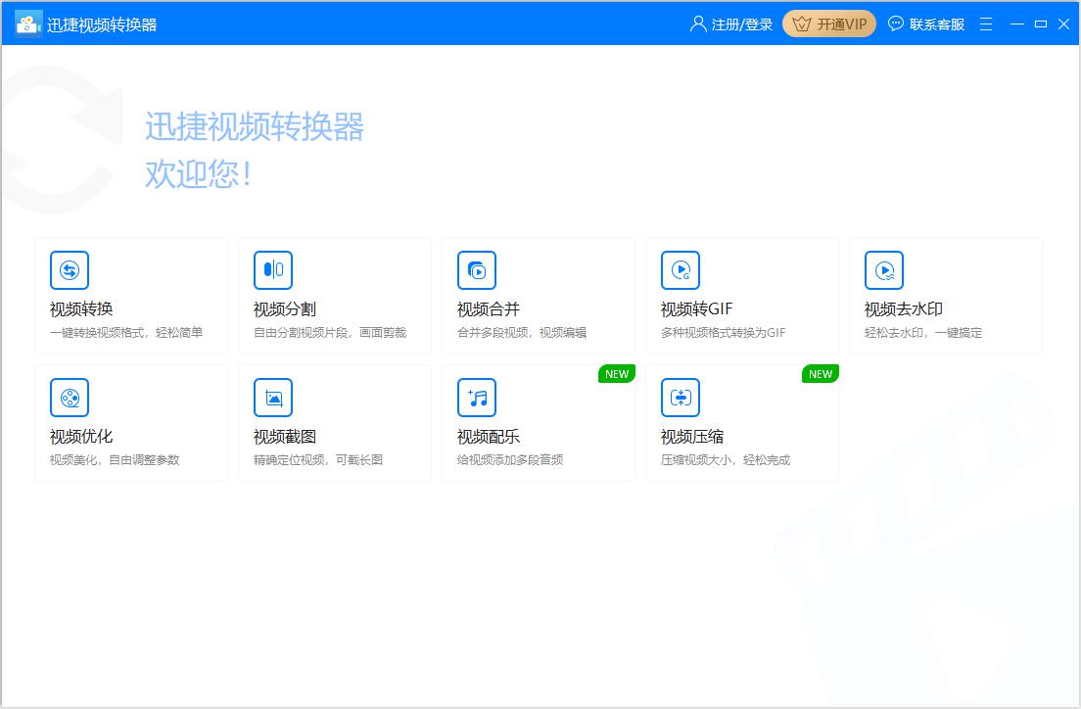
Task: Click 注册/登录 to sign in
Action: (731, 24)
